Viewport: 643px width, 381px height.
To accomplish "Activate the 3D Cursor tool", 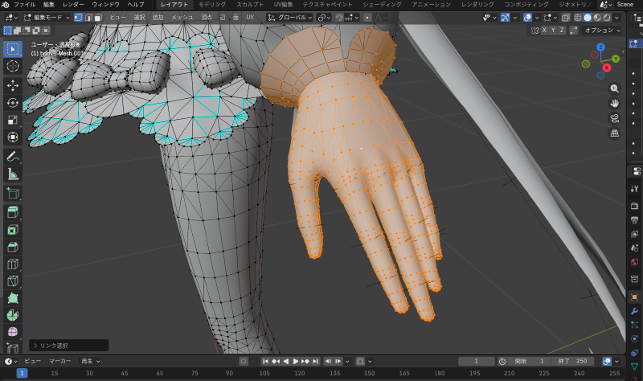I will [13, 66].
